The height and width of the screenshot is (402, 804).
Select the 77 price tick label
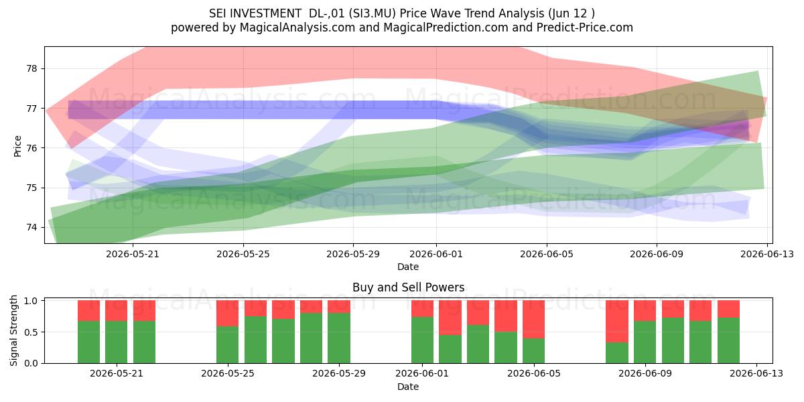click(x=32, y=108)
